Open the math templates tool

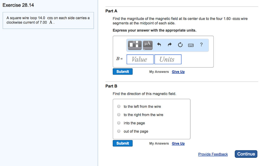click(x=135, y=45)
